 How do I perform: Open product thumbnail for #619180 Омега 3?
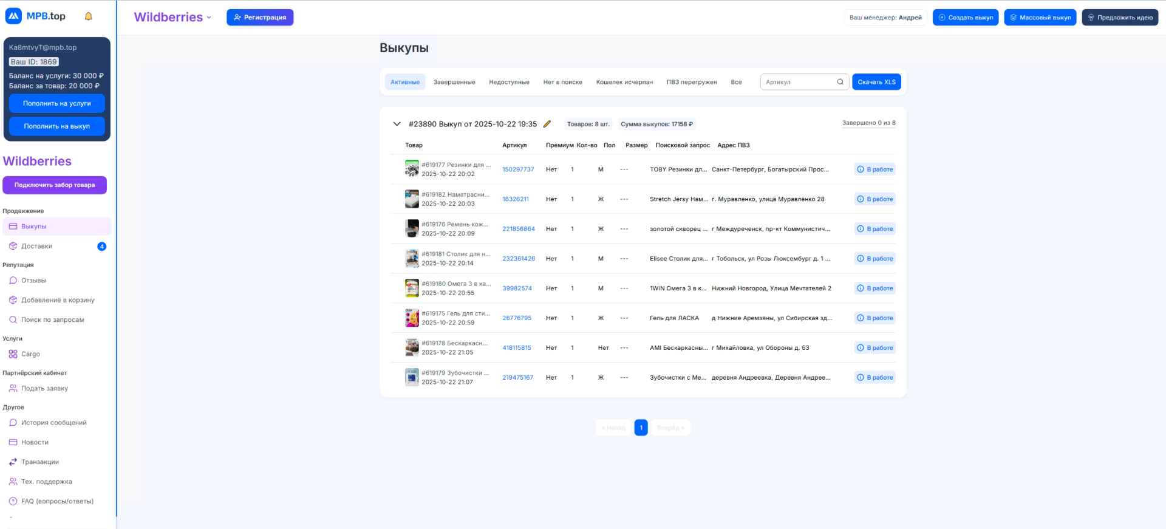[x=412, y=288]
